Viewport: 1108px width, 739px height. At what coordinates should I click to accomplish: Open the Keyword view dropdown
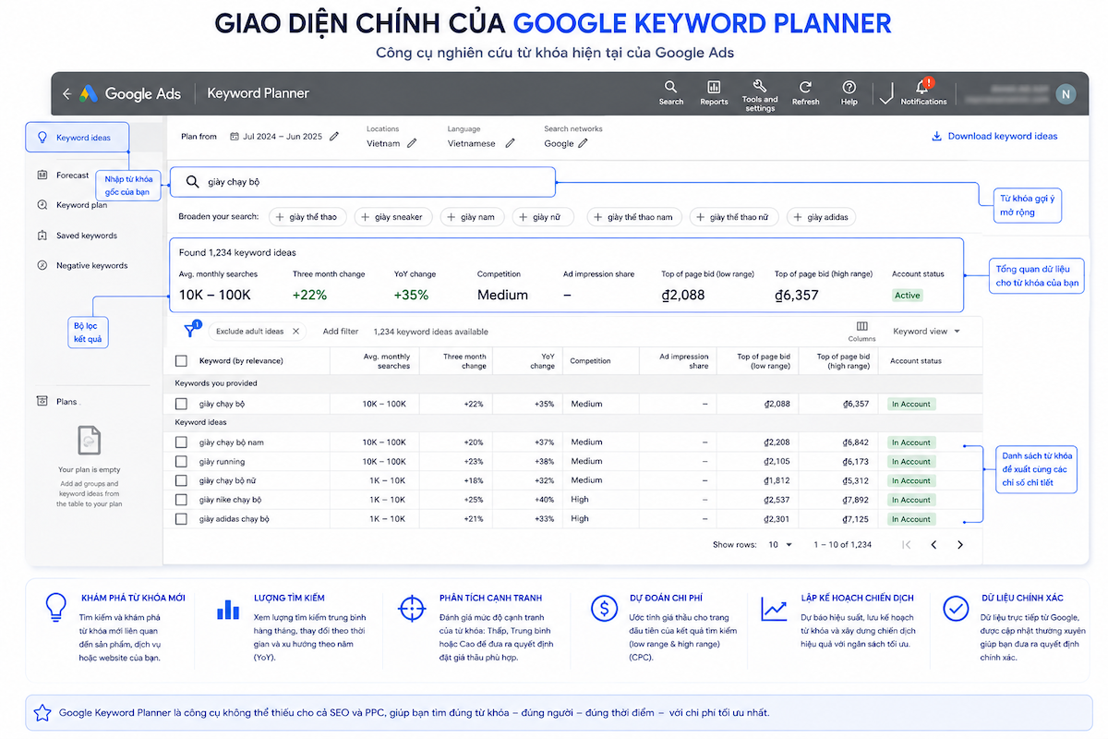coord(927,331)
